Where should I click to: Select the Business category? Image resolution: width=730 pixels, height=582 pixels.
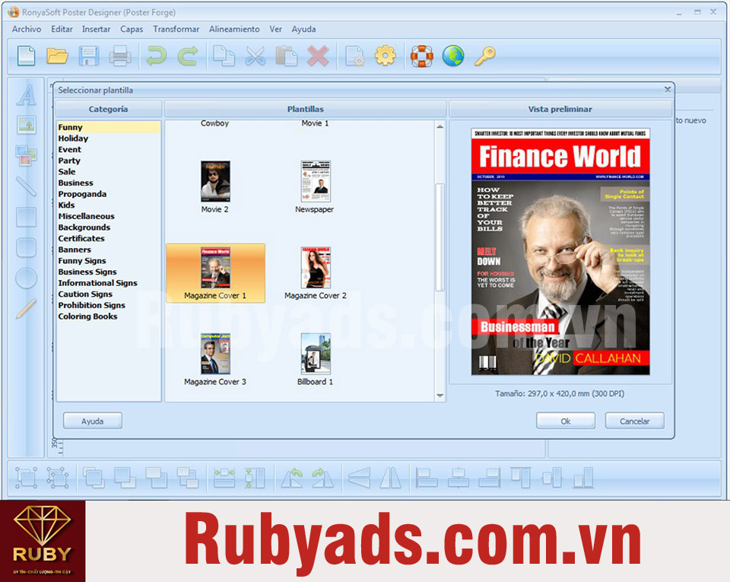pyautogui.click(x=76, y=183)
